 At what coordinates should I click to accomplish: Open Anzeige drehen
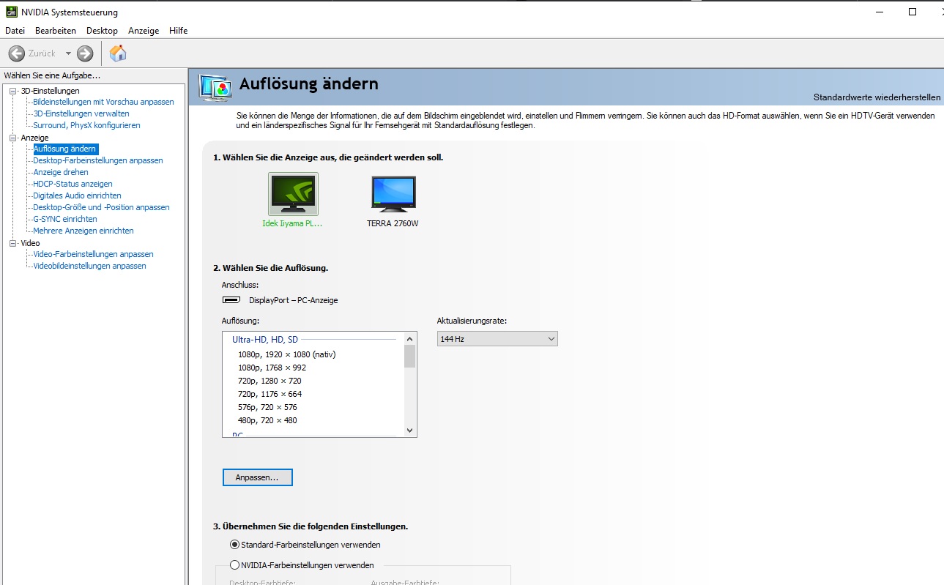(x=61, y=172)
